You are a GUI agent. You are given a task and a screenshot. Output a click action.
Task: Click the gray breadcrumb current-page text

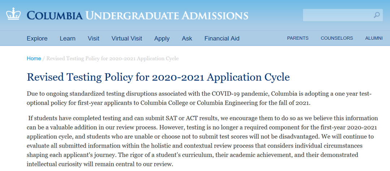(112, 58)
